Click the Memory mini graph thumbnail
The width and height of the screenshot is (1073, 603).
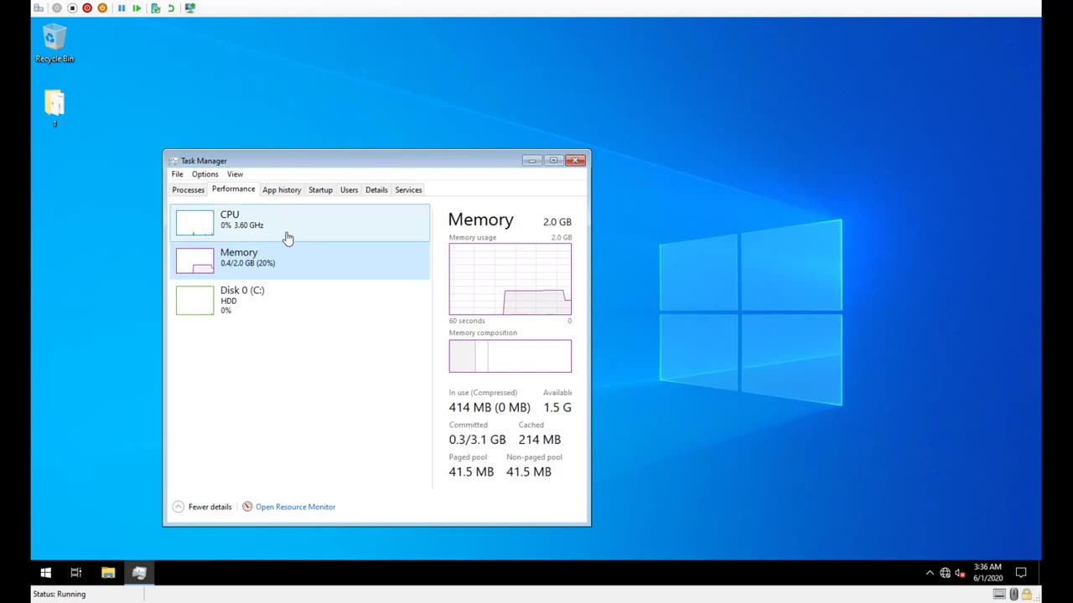click(x=194, y=260)
